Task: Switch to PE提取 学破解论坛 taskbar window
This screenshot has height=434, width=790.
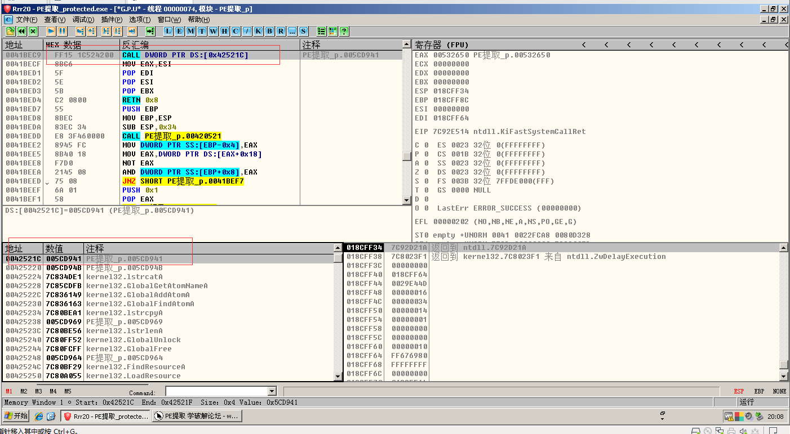Action: tap(196, 416)
